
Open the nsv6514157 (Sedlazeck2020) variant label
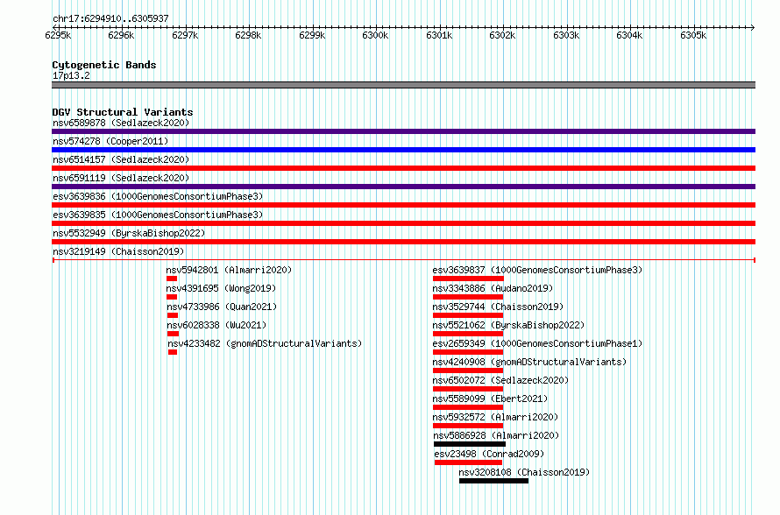click(121, 159)
